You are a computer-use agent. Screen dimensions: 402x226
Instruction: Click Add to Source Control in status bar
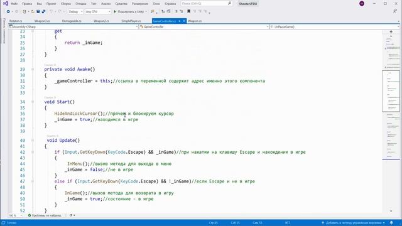click(354, 223)
